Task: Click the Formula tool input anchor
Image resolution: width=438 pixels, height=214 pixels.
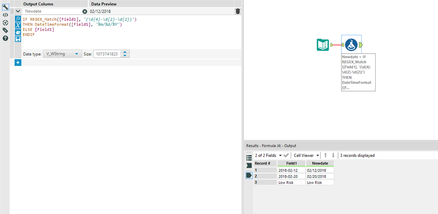Action: [342, 45]
